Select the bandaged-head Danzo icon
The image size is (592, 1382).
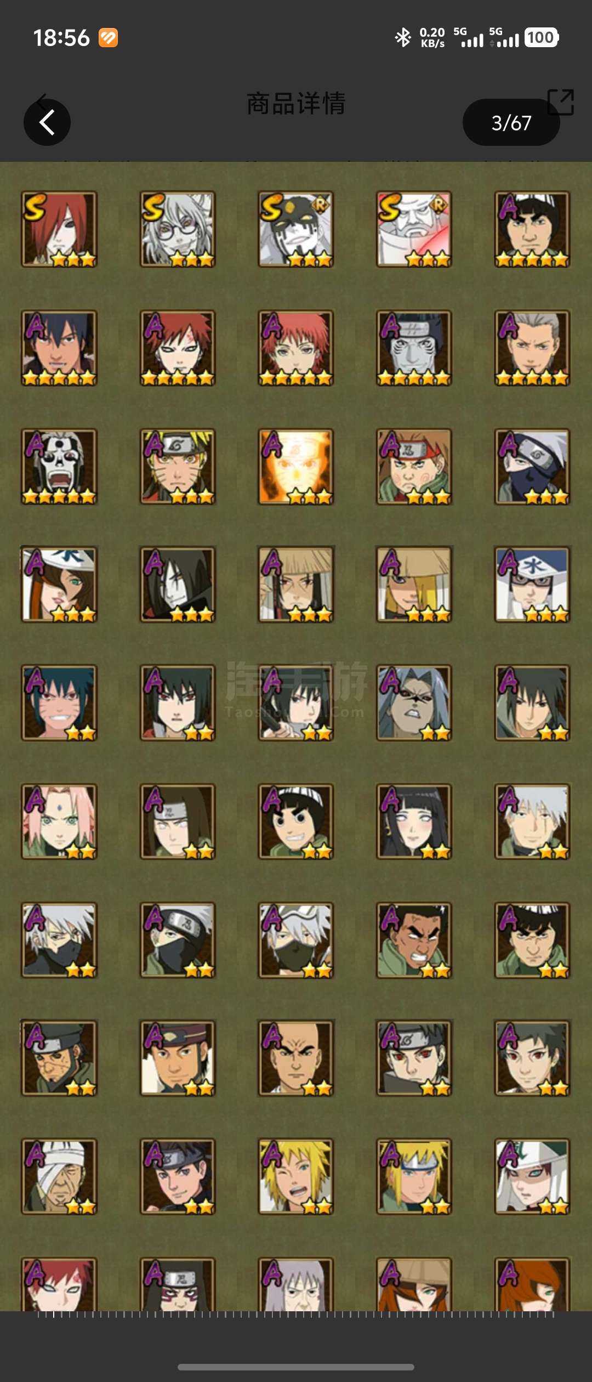coord(59,1176)
